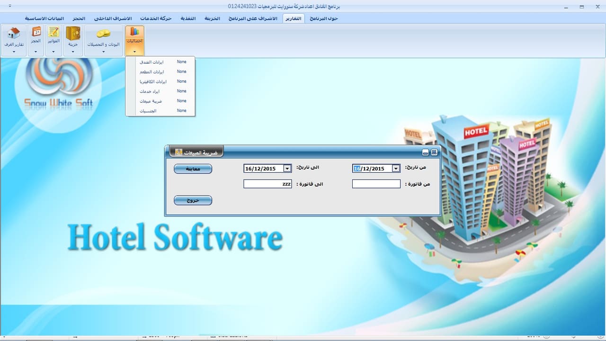The image size is (606, 341).
Task: Open the statistics (احصائيات) chart icon
Action: [135, 32]
